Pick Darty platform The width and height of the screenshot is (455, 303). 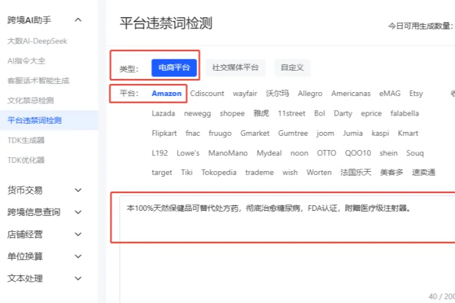(343, 114)
